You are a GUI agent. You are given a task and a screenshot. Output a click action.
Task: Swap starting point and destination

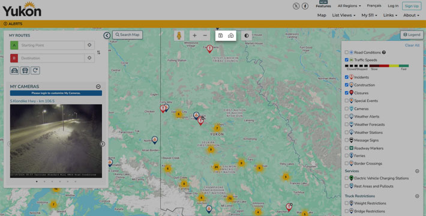tap(98, 52)
